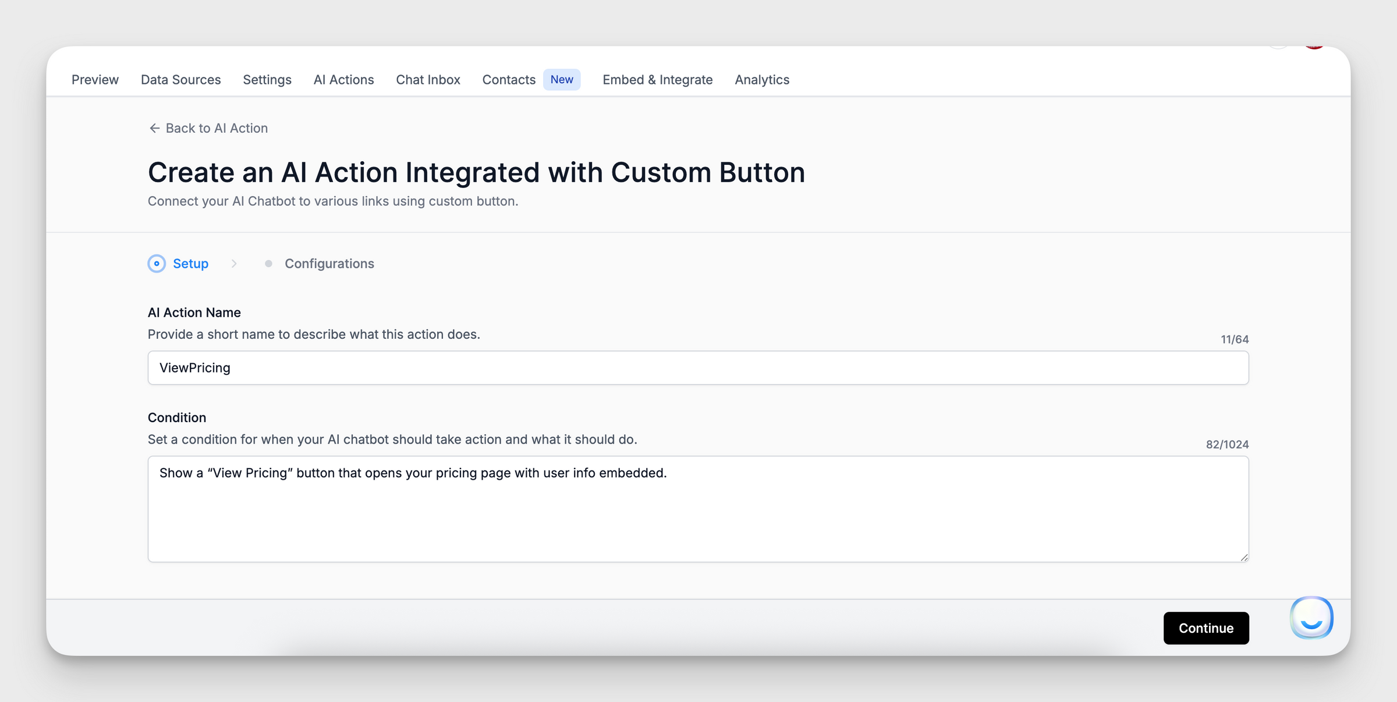Screen dimensions: 1397x702
Task: Click the page heading 'Create an AI Action Integrated with Custom Button'
Action: coord(476,172)
